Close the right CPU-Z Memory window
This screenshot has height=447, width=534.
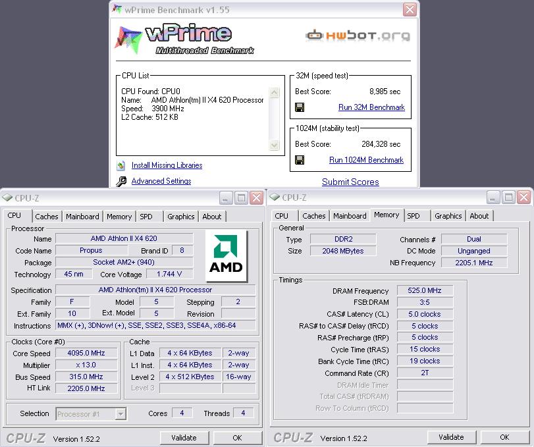523,197
